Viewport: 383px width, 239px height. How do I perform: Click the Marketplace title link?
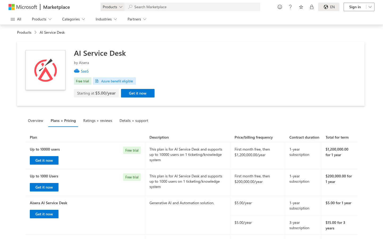pyautogui.click(x=56, y=7)
